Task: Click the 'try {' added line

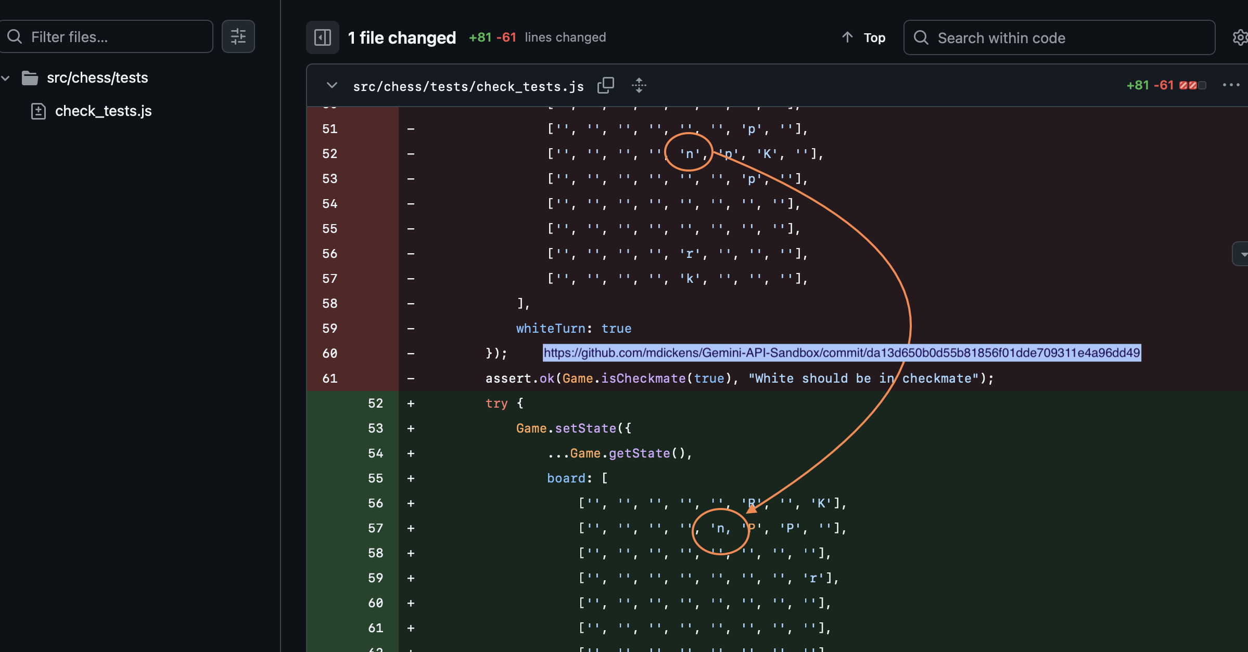Action: pos(504,403)
